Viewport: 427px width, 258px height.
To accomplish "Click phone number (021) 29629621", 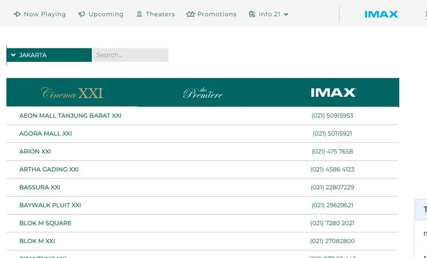I will (332, 206).
